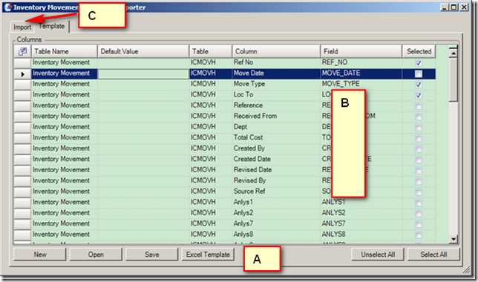Screen dimensions: 478x282
Task: Click the Save button
Action: click(x=152, y=255)
